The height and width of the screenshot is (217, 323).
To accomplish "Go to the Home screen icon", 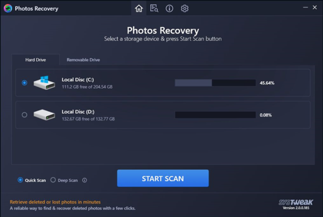I will [139, 9].
